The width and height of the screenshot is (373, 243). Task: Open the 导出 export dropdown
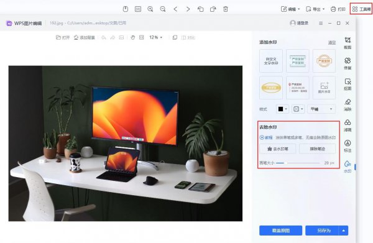click(315, 9)
